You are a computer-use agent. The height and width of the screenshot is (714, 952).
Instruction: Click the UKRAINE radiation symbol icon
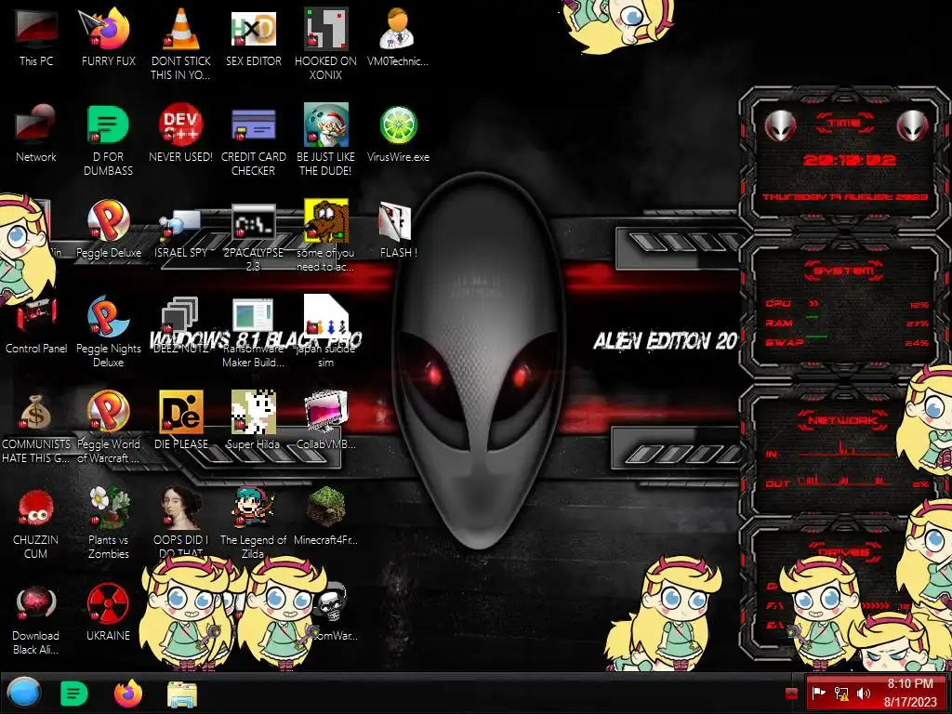pos(108,603)
